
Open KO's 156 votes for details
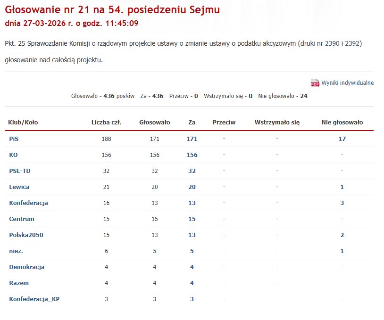point(192,155)
